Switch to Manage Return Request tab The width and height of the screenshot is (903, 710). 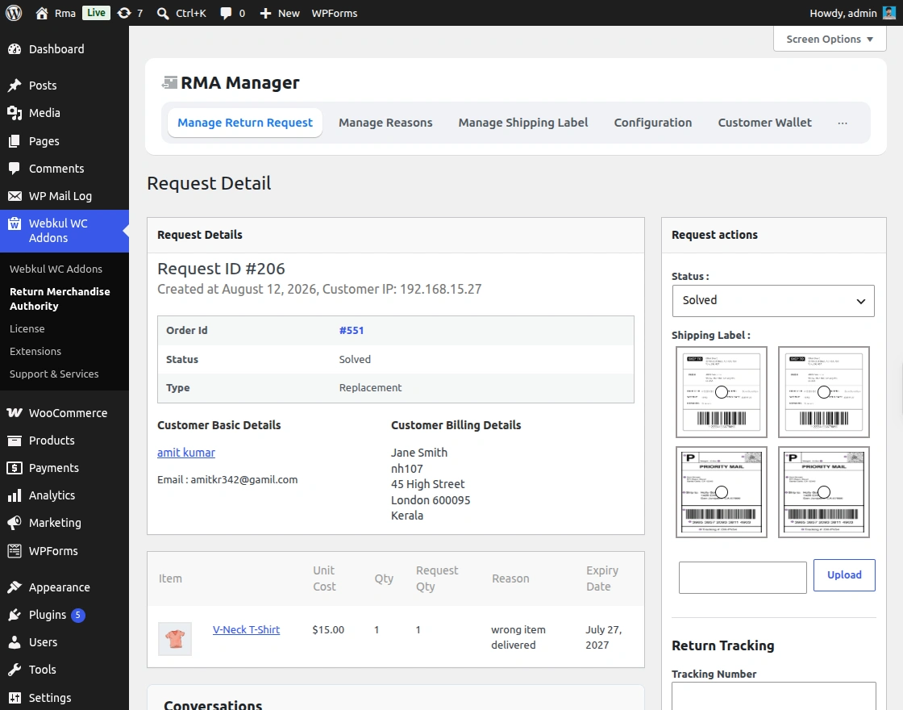[245, 123]
